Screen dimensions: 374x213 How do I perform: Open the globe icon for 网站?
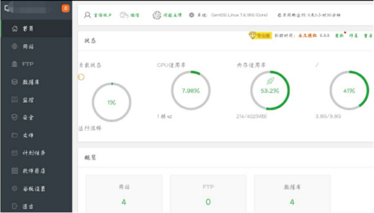(x=15, y=46)
